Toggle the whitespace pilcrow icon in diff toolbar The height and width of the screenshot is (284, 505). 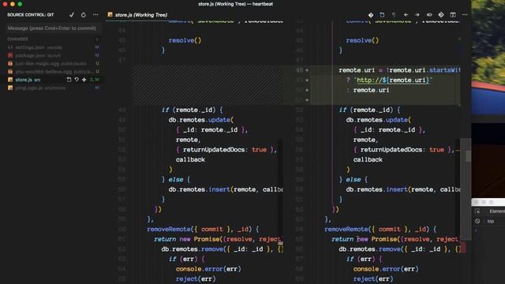click(394, 15)
